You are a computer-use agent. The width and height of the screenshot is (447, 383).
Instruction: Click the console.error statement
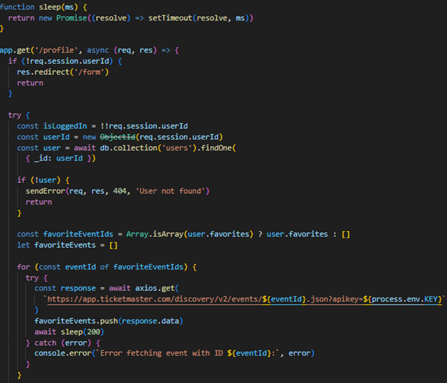click(60, 353)
